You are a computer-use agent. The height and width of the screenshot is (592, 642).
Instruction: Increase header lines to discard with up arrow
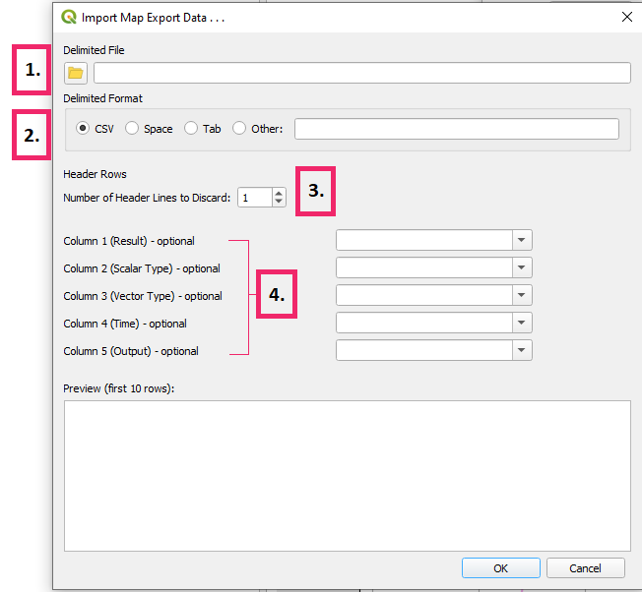(279, 193)
